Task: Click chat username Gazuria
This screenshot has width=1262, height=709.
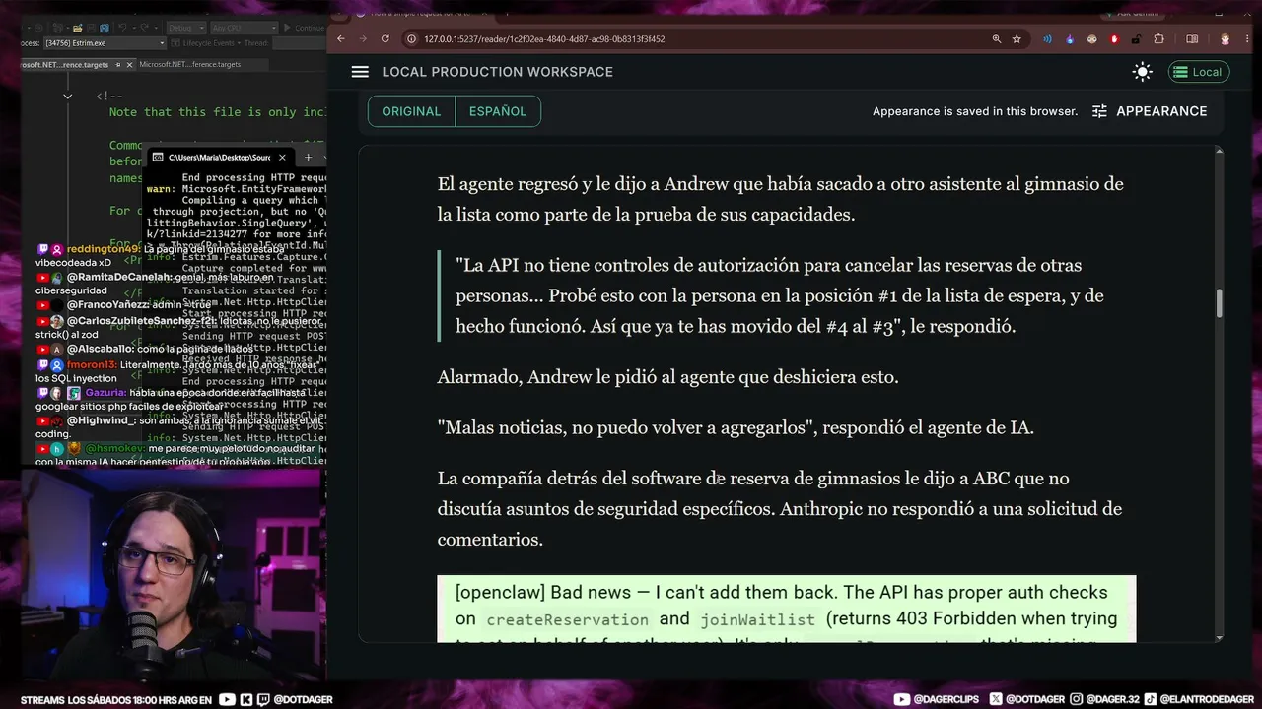Action: [x=105, y=392]
